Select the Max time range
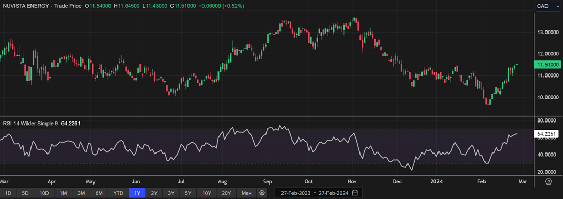The image size is (563, 199). pyautogui.click(x=246, y=193)
